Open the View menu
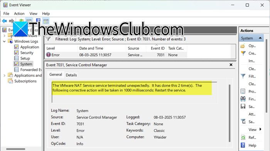This screenshot has width=270, height=151. pos(33,14)
